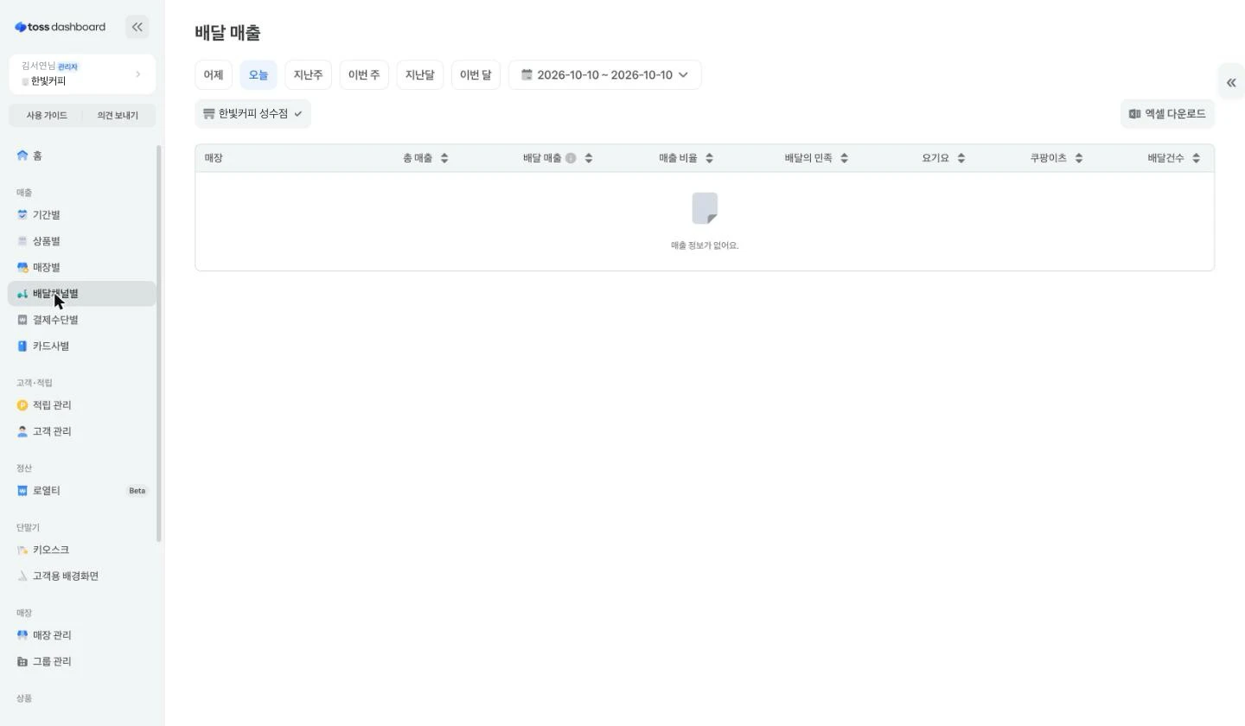Open 매장 관리 store icon
The image size is (1245, 726).
22,635
